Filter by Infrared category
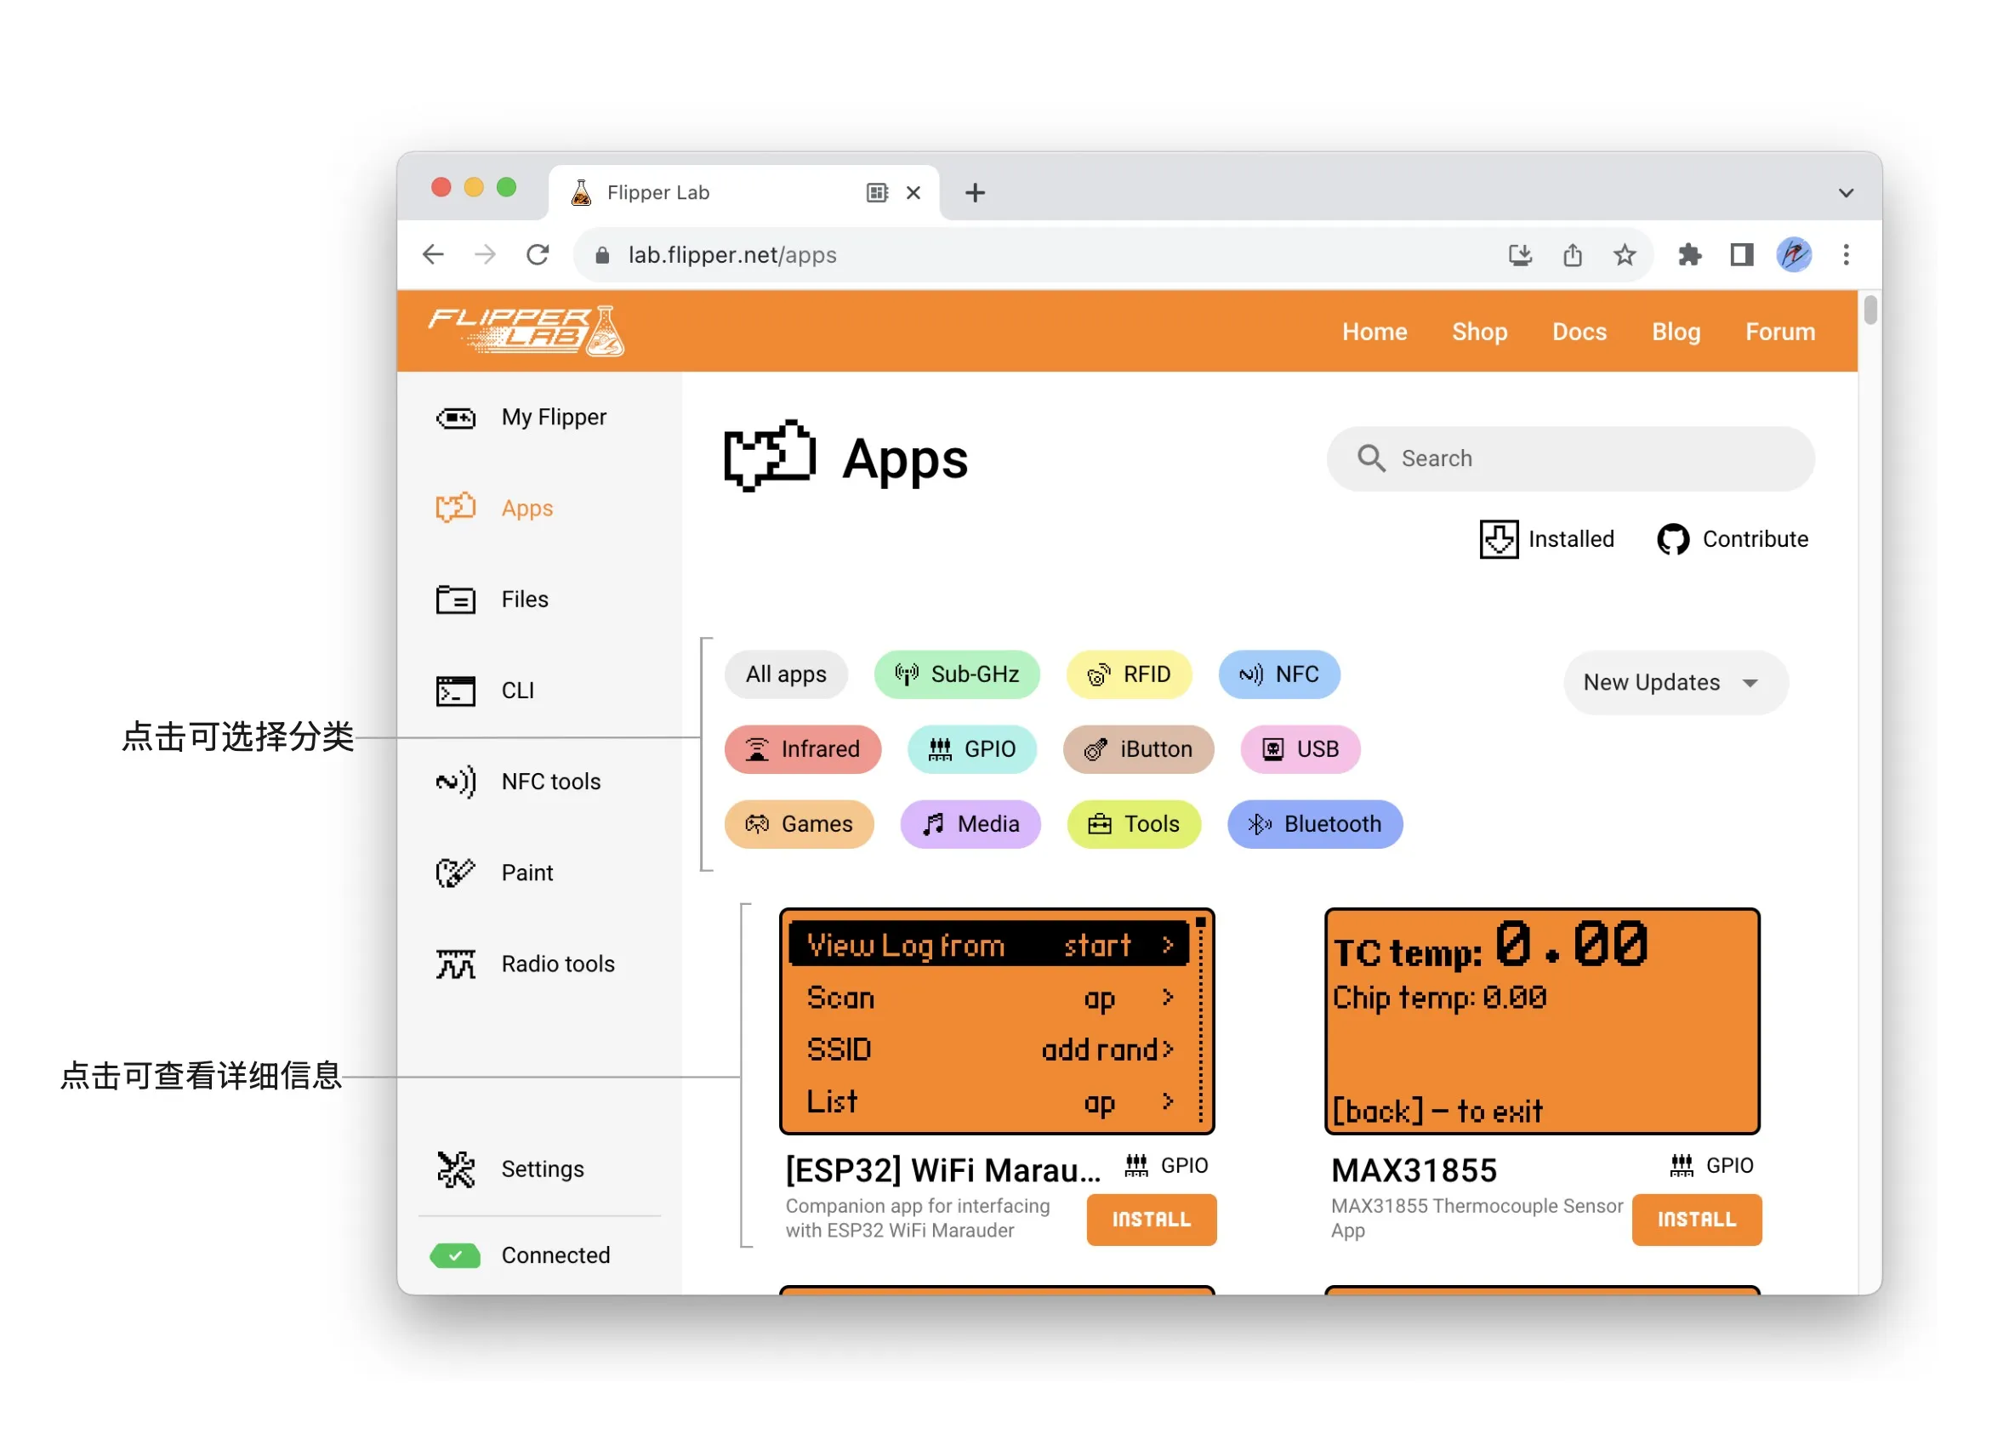Screen dimensions: 2009x1439 (803, 749)
